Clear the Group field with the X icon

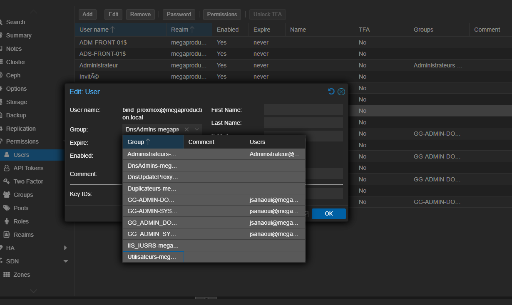pyautogui.click(x=187, y=129)
